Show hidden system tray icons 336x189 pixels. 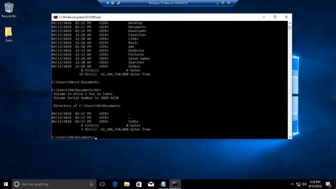pos(292,184)
